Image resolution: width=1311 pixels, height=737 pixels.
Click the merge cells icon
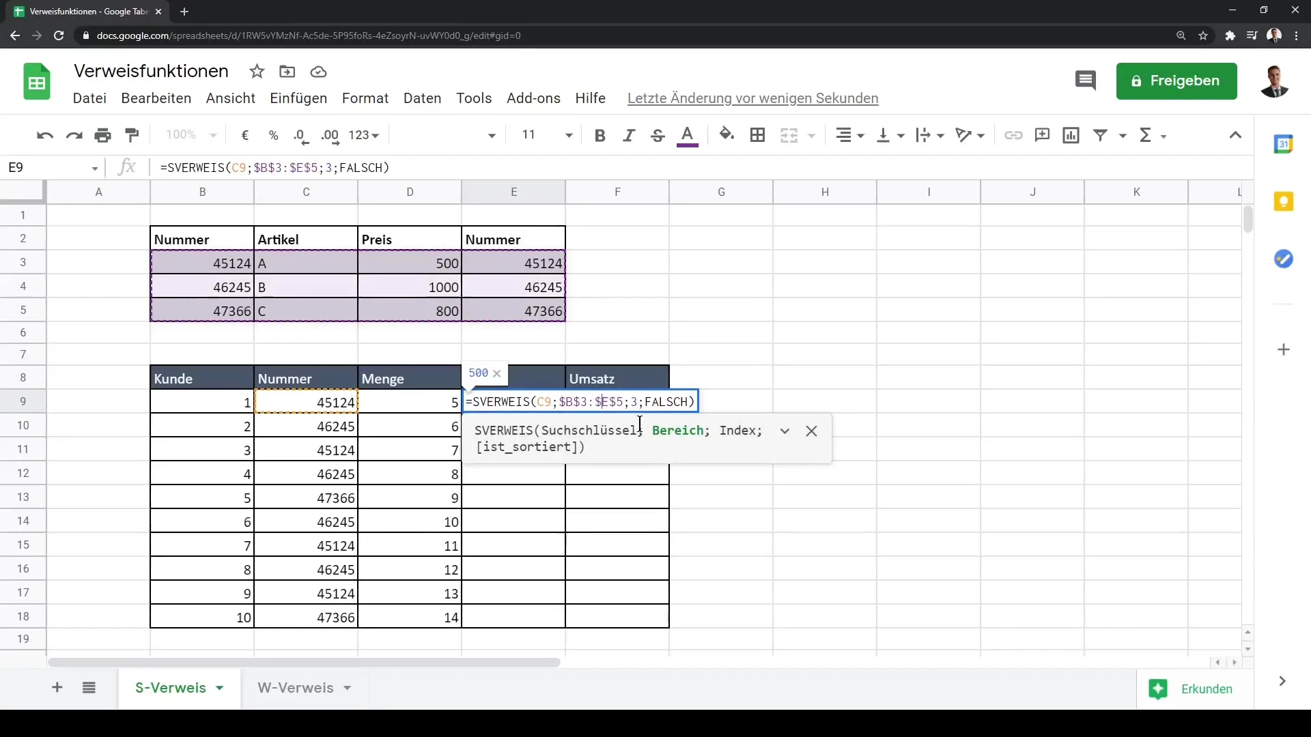point(789,135)
